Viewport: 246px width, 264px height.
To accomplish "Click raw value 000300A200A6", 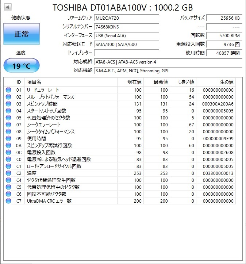I will (x=218, y=104).
